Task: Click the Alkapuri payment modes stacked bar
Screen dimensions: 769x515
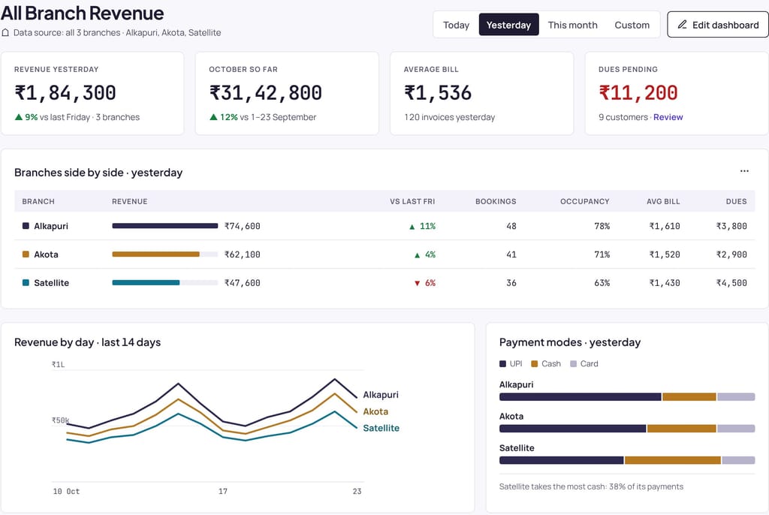Action: [627, 397]
